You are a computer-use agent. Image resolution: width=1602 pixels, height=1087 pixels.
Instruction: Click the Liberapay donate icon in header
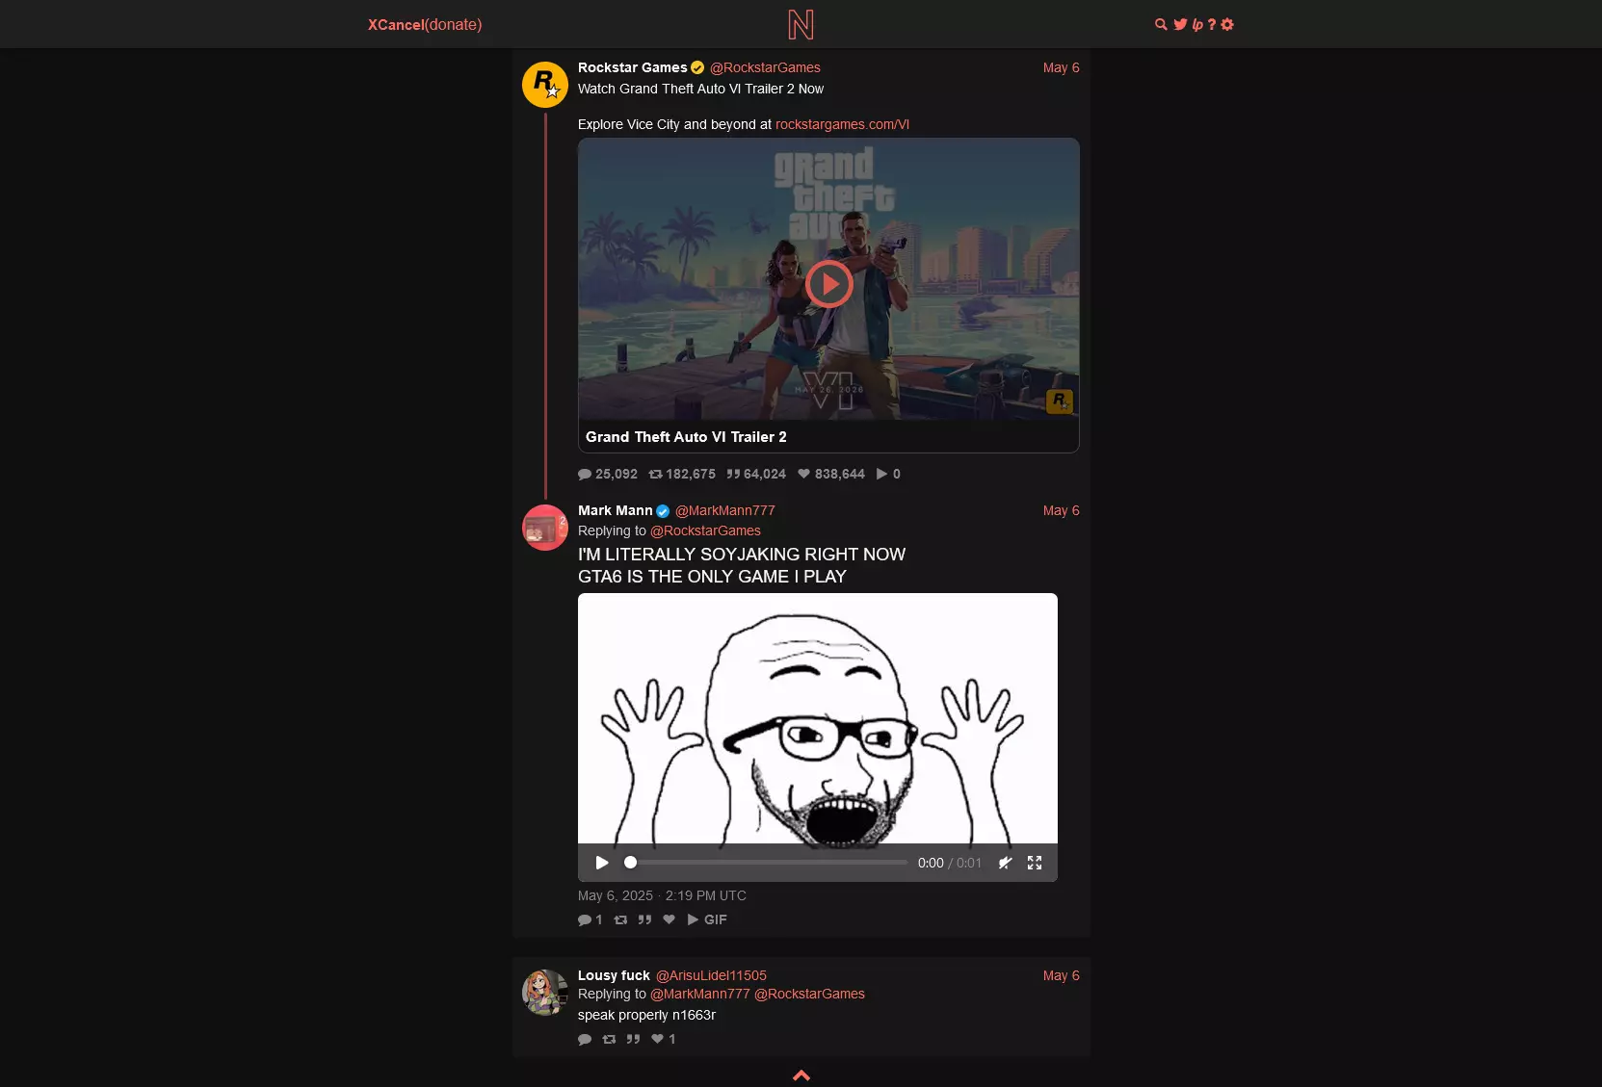pos(1197,25)
